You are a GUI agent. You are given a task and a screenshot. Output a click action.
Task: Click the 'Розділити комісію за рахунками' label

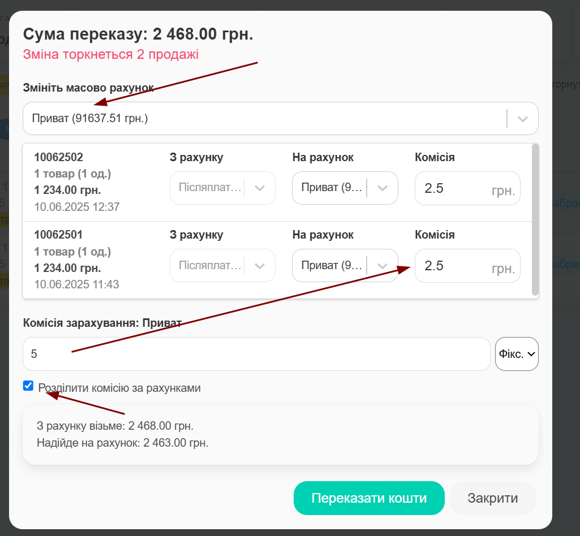[119, 388]
